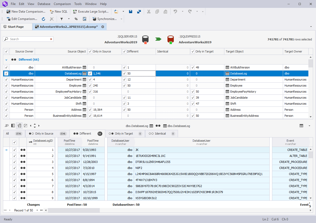This screenshot has height=223, width=316.
Task: Toggle the Only in Target column header checkbox
Action: coord(193,51)
